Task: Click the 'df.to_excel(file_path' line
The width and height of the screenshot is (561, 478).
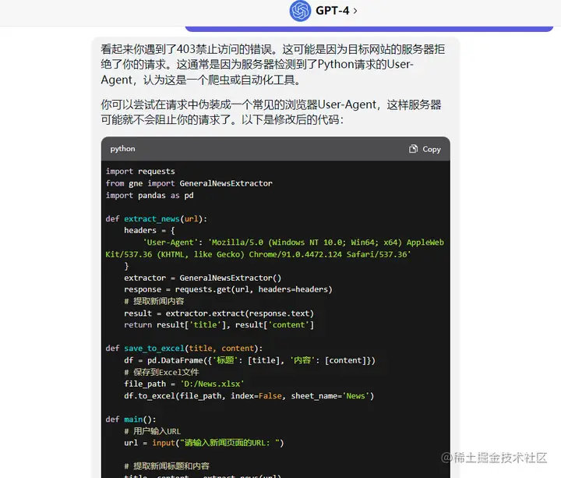Action: [249, 396]
